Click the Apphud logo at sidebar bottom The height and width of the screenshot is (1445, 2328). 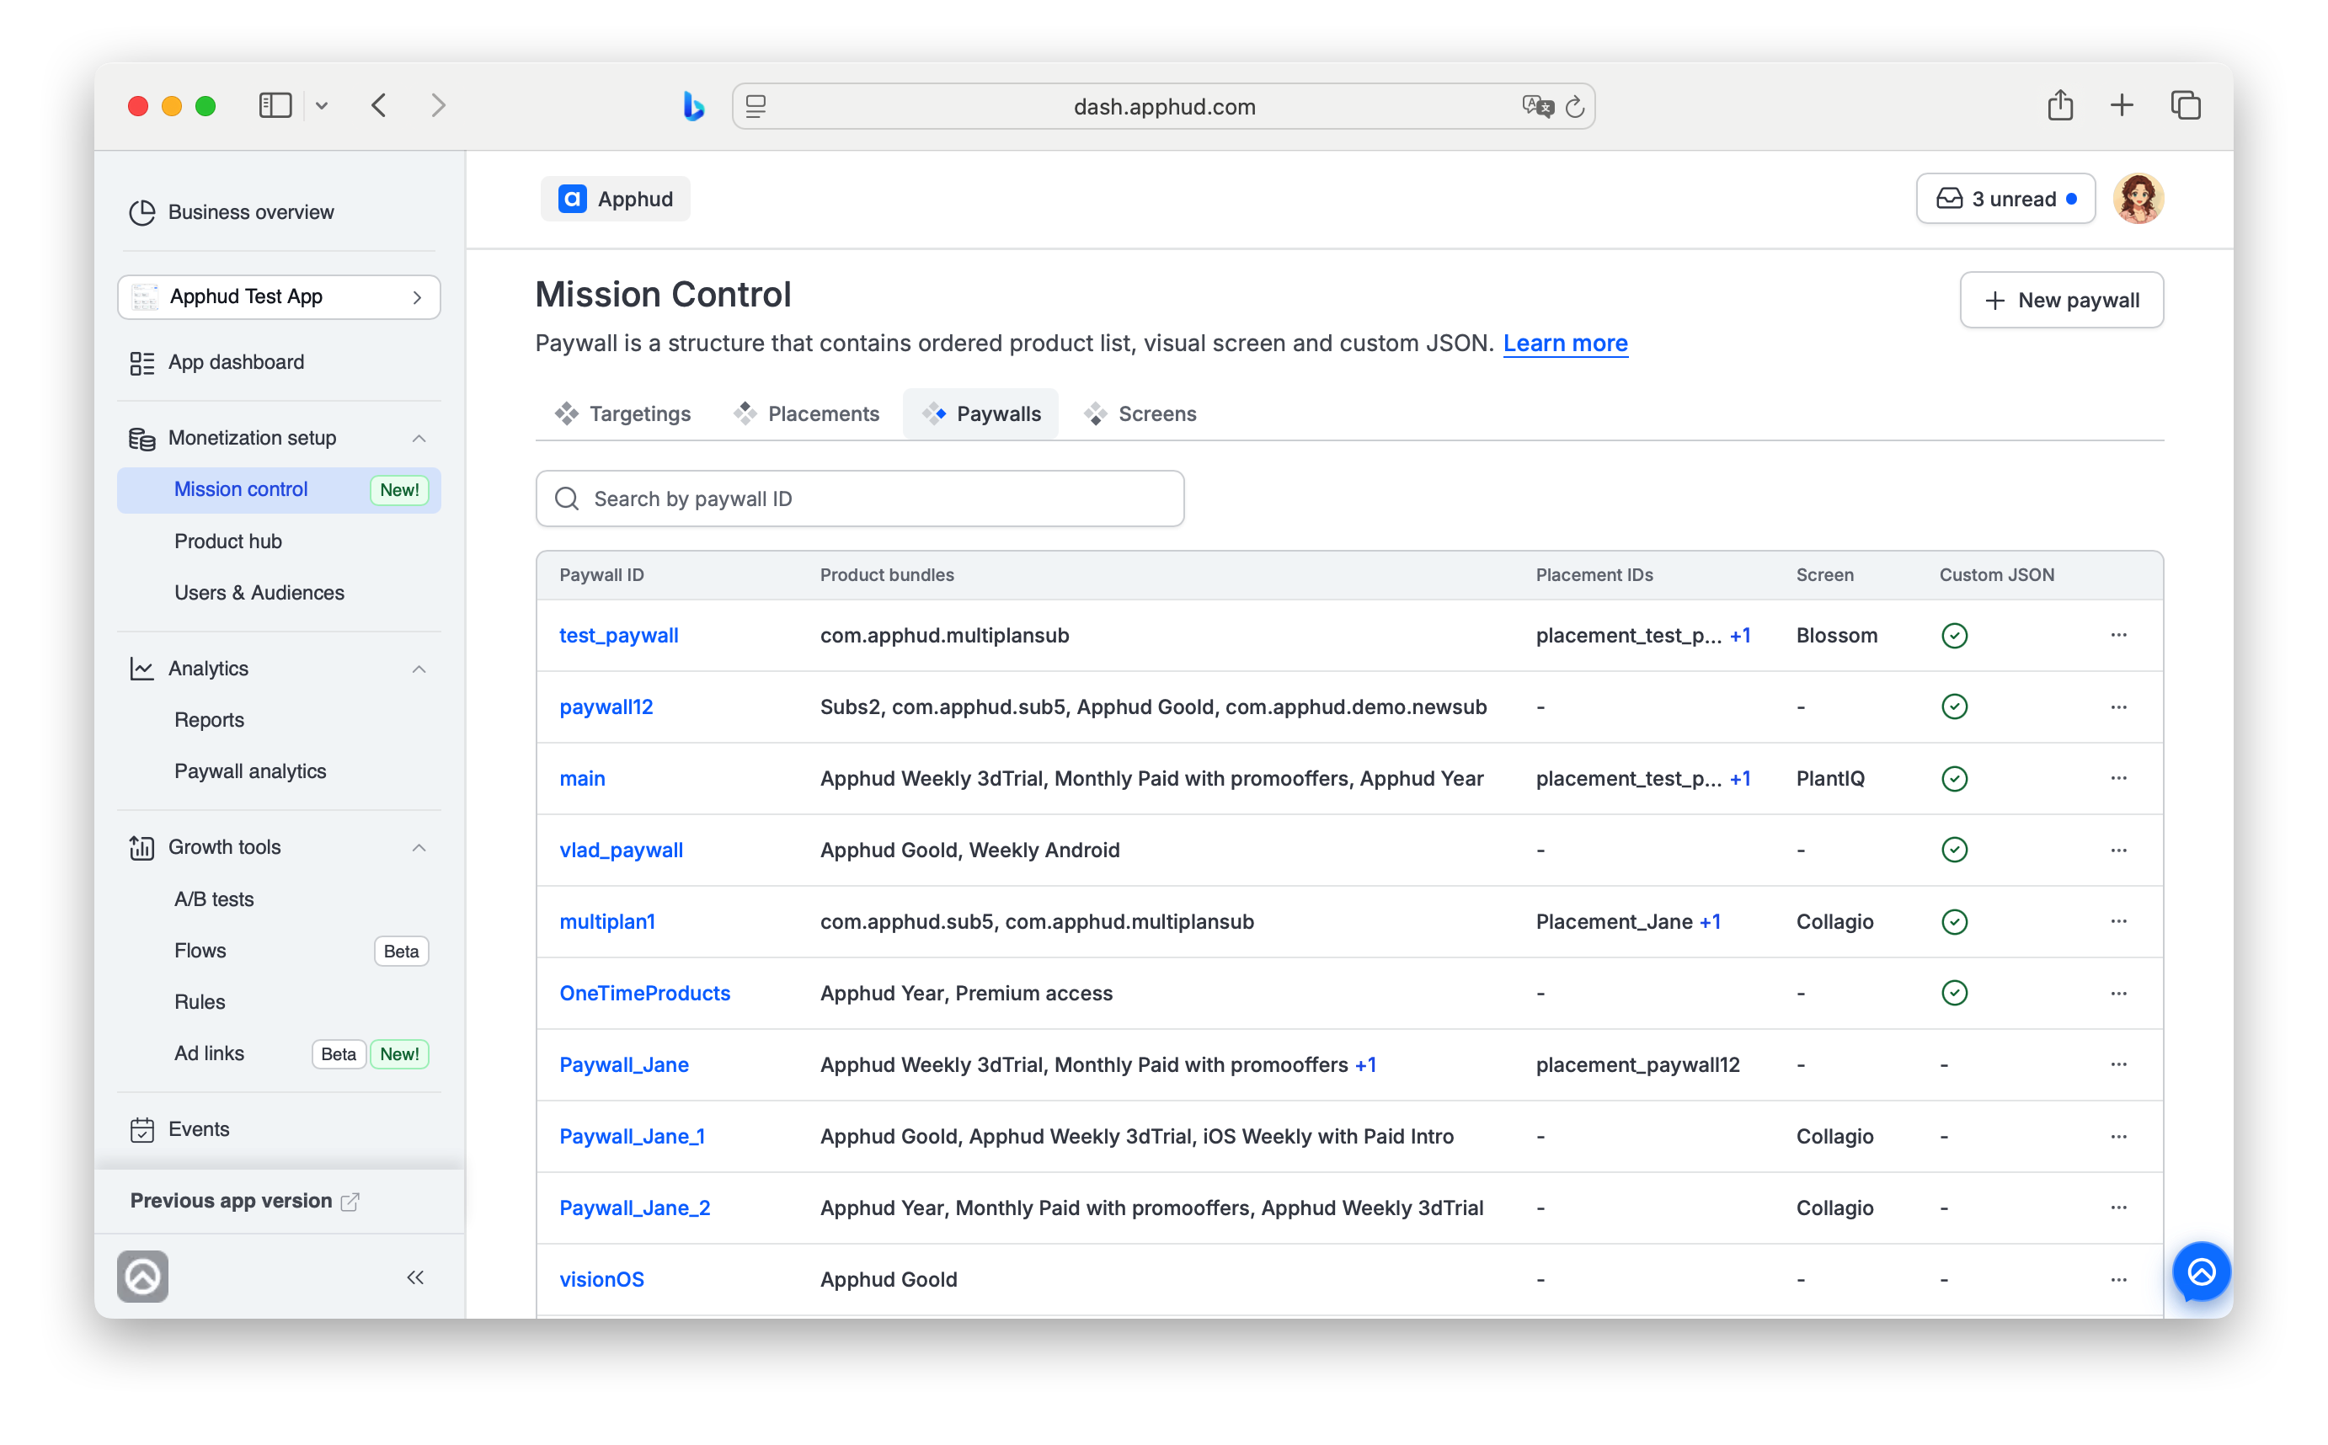point(142,1277)
